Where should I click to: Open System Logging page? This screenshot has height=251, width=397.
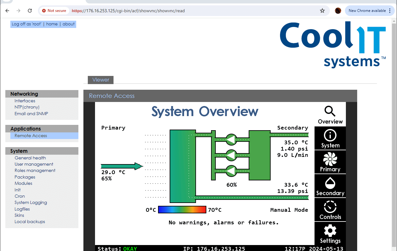pyautogui.click(x=31, y=202)
